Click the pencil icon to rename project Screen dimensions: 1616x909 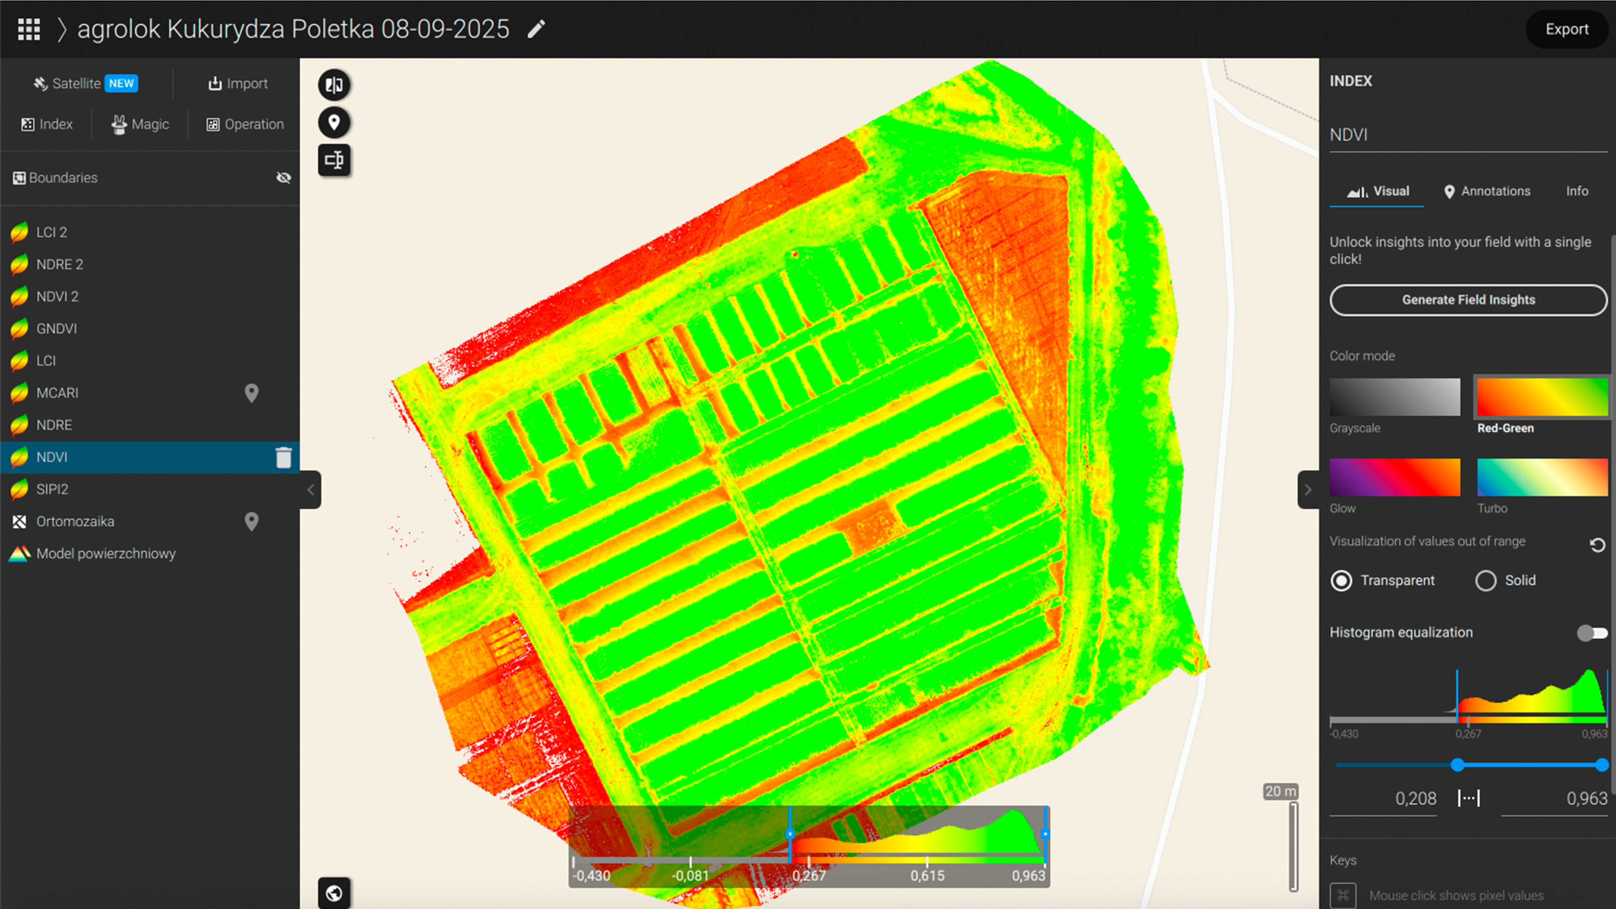click(536, 29)
